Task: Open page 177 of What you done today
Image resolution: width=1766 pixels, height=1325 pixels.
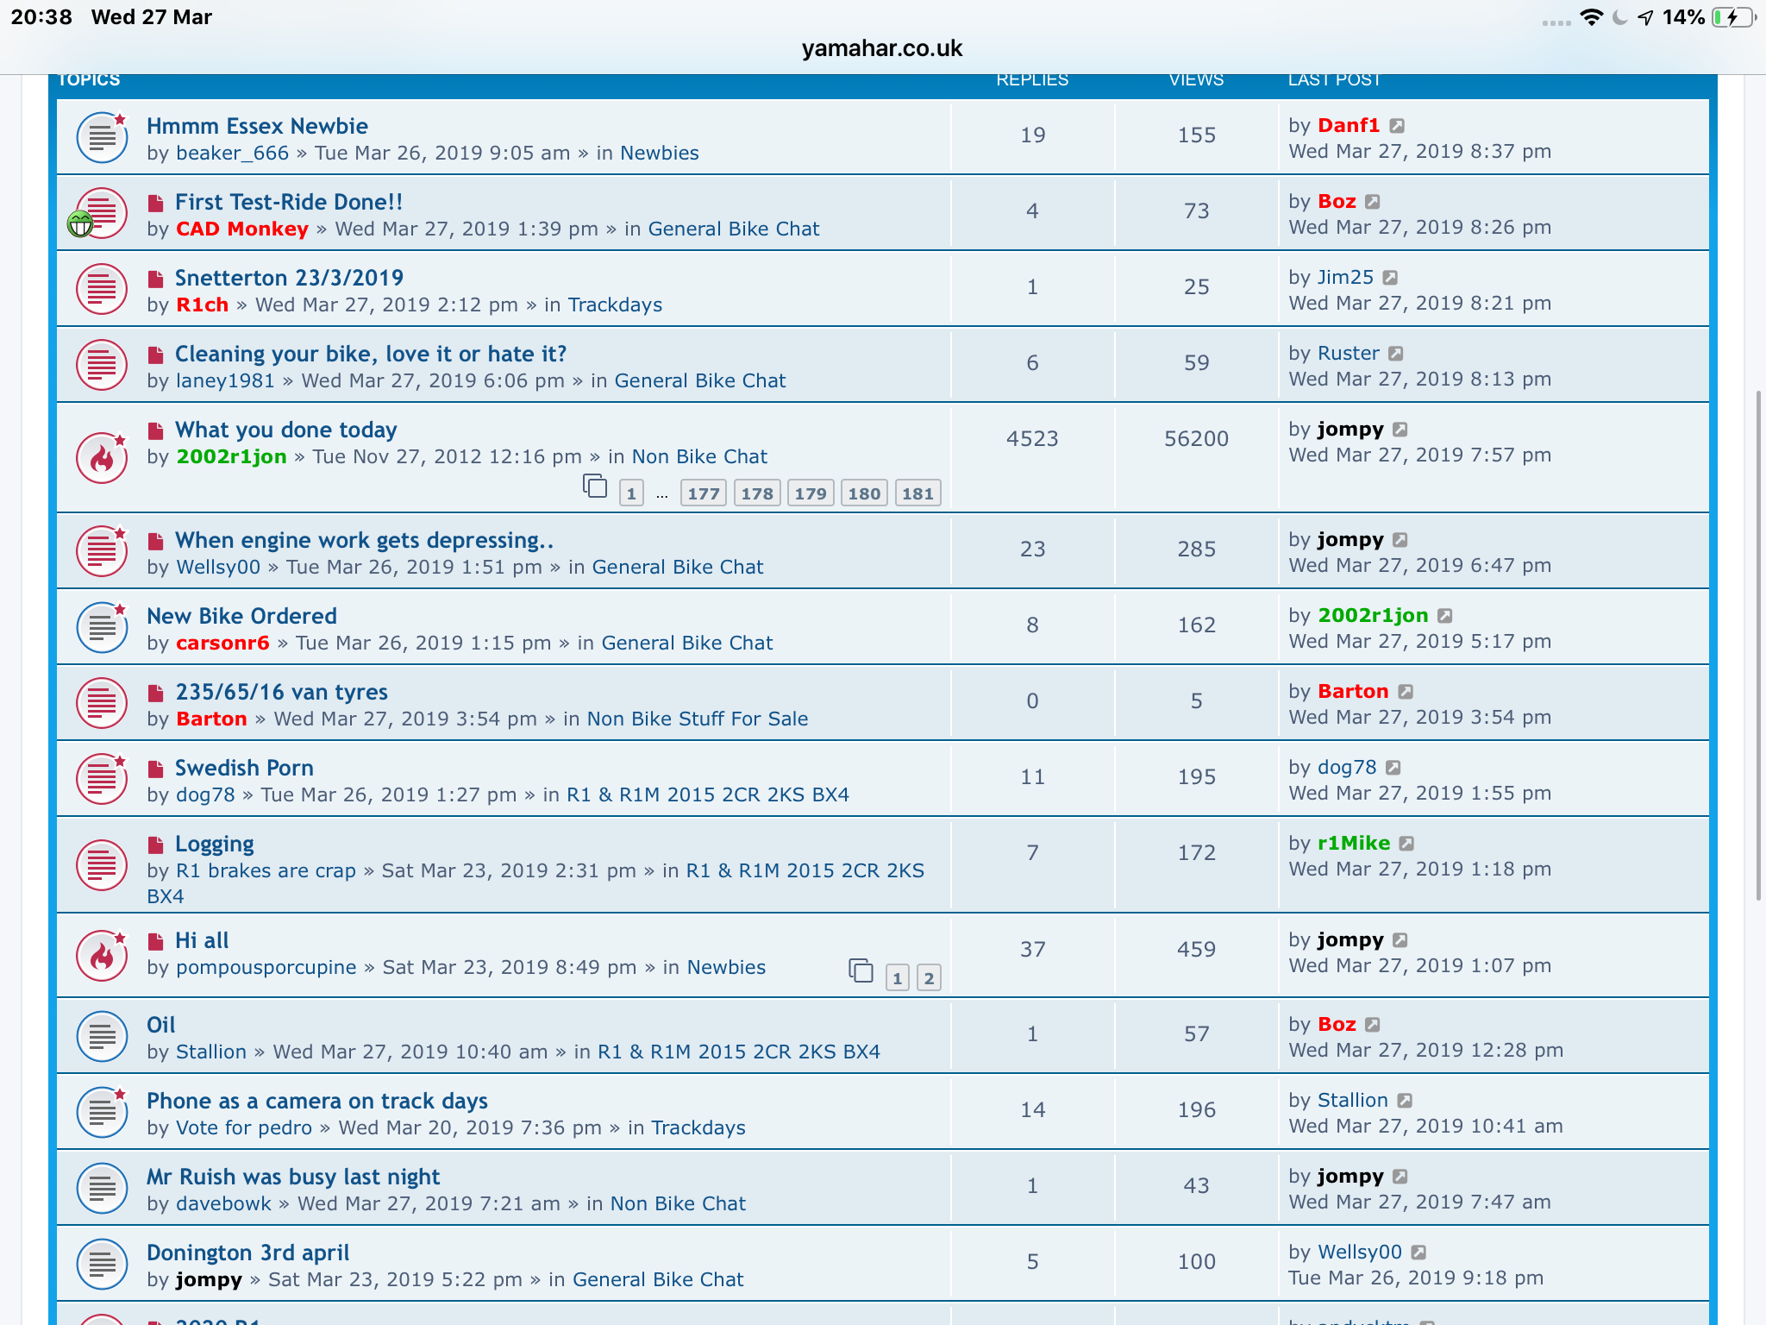Action: pos(704,493)
